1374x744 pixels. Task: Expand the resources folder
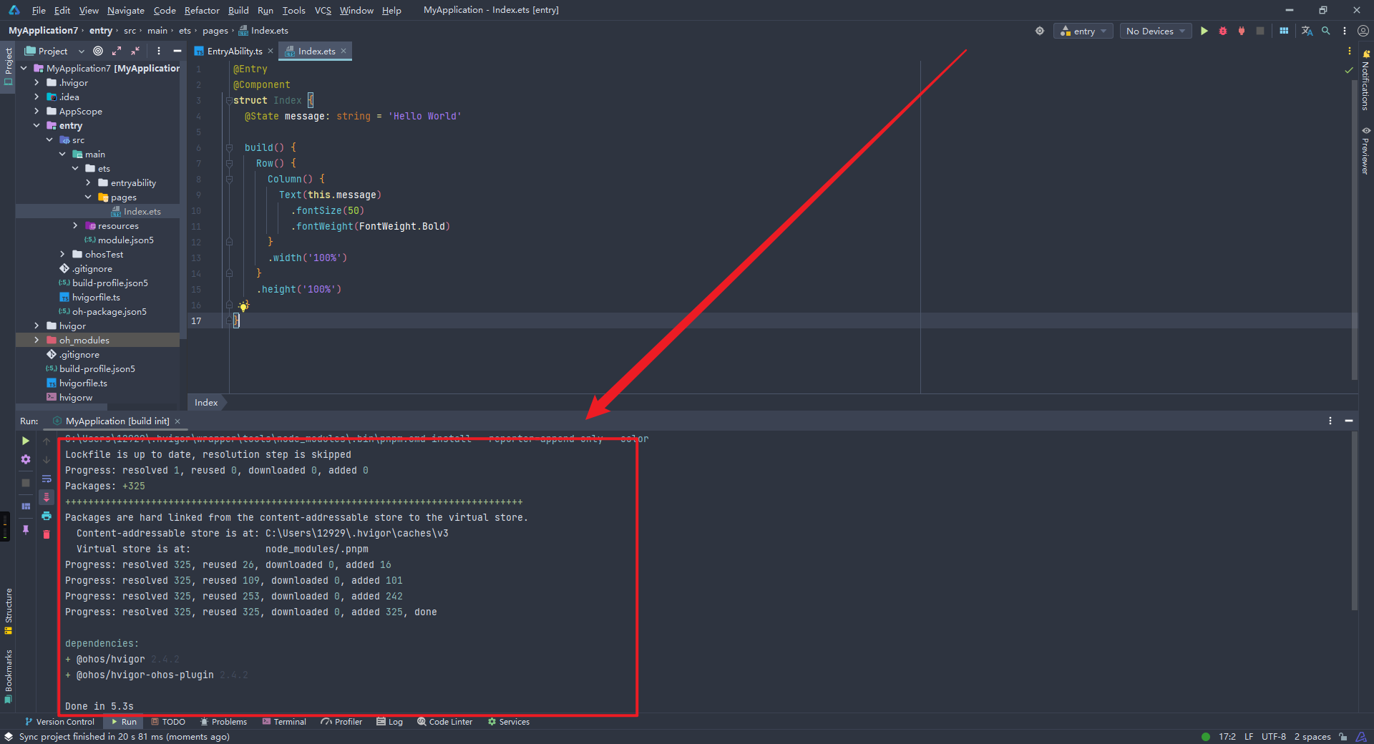[x=75, y=225]
